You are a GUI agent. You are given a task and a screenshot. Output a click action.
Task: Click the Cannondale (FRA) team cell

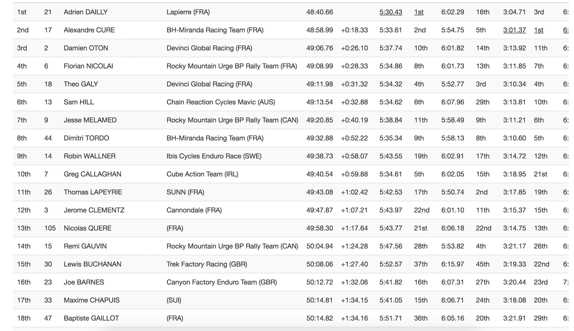tap(194, 210)
